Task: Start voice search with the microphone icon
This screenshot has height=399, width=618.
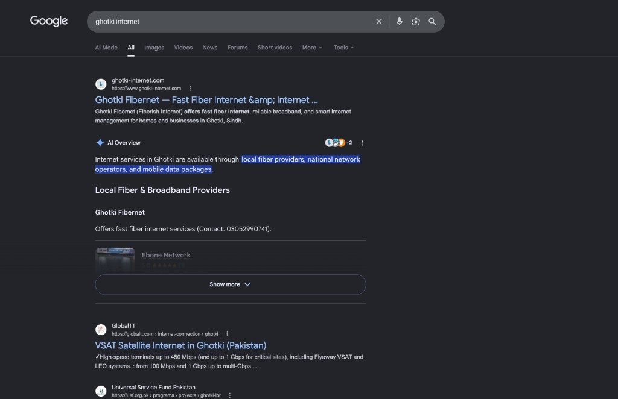Action: point(400,21)
